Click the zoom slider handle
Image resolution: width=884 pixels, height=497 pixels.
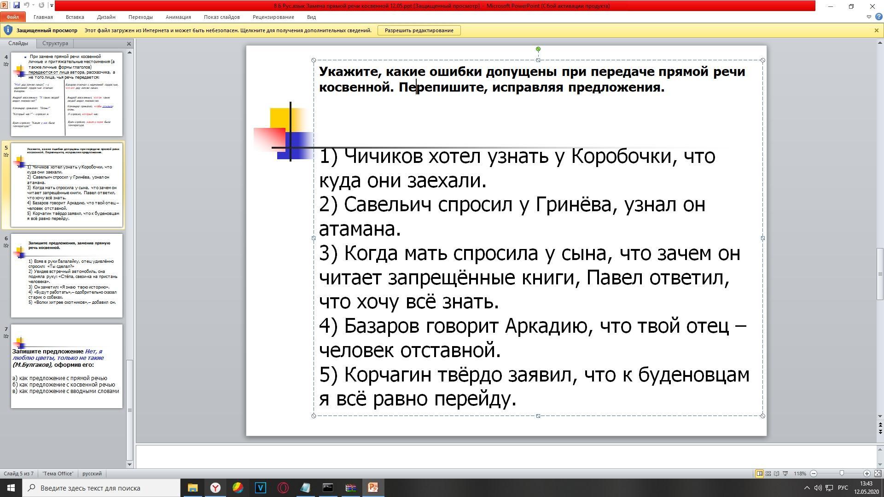[842, 474]
